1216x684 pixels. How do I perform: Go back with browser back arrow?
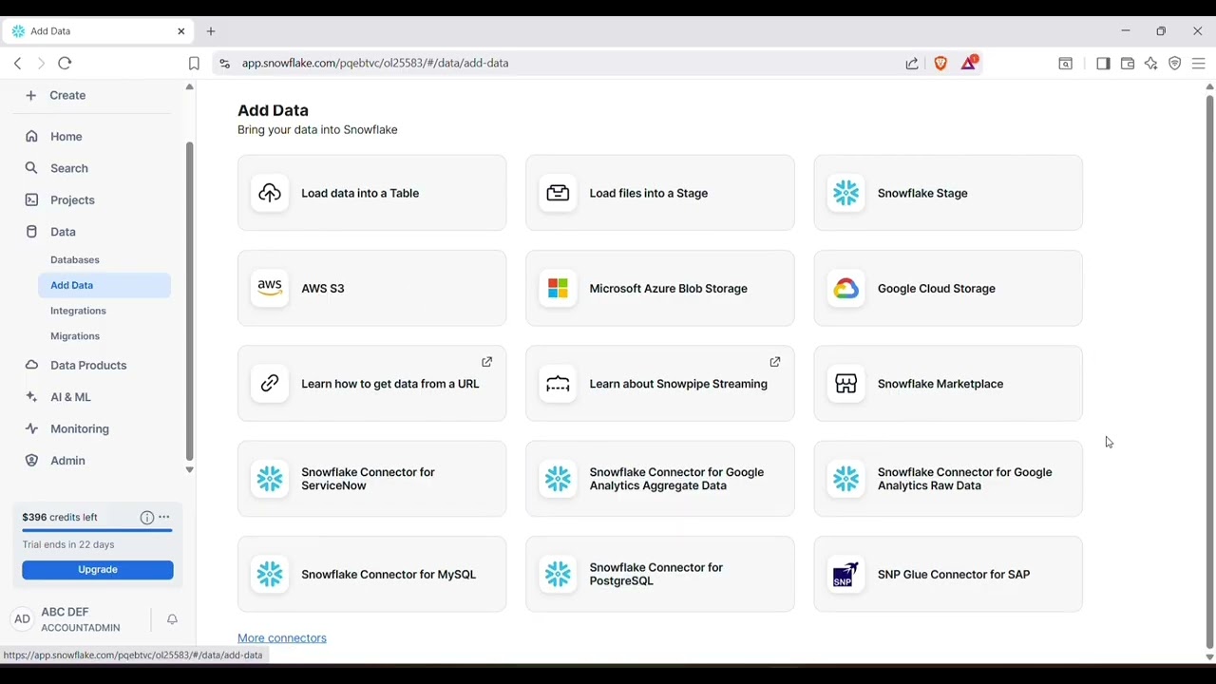pos(17,63)
